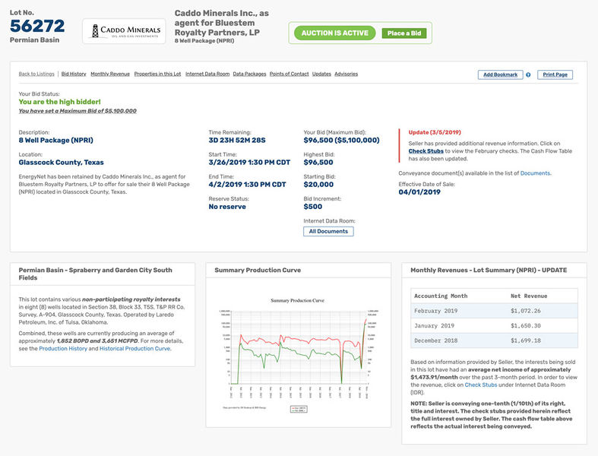Click lot number 56272
The height and width of the screenshot is (456, 598).
[x=37, y=26]
